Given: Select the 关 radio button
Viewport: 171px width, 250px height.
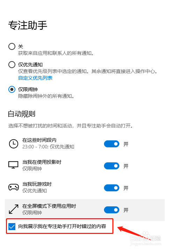Looking at the screenshot, I should pos(12,46).
